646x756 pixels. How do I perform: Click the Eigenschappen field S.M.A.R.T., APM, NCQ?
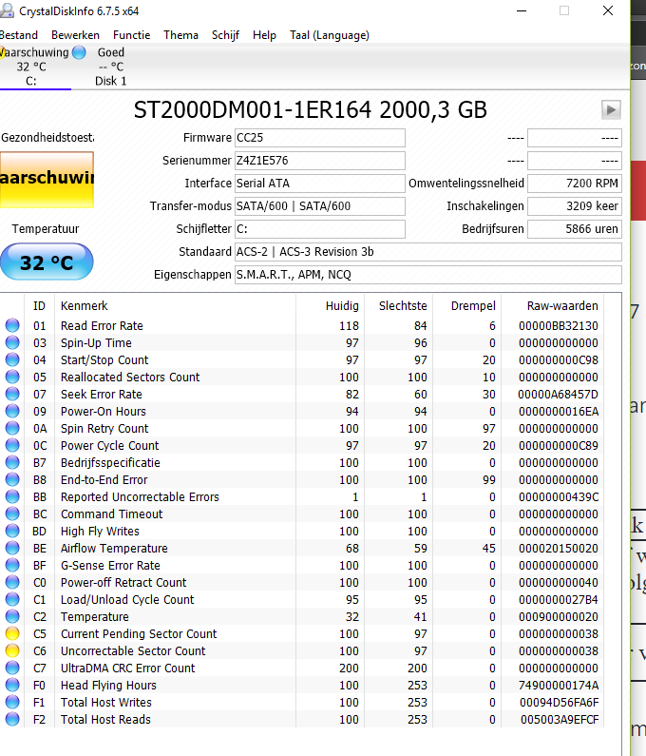(x=428, y=274)
